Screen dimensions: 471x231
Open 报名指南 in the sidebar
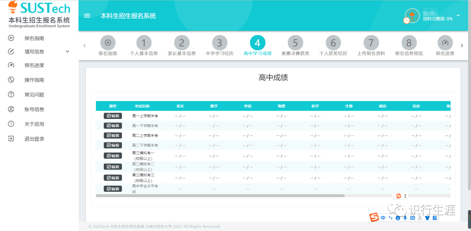[x=34, y=38]
